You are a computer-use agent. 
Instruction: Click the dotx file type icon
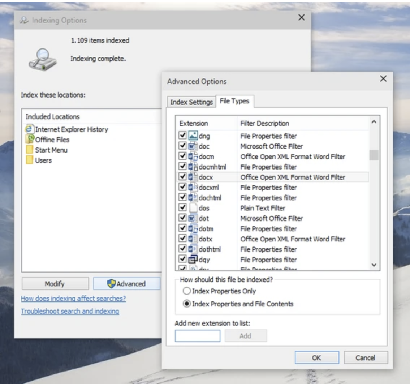pos(193,239)
